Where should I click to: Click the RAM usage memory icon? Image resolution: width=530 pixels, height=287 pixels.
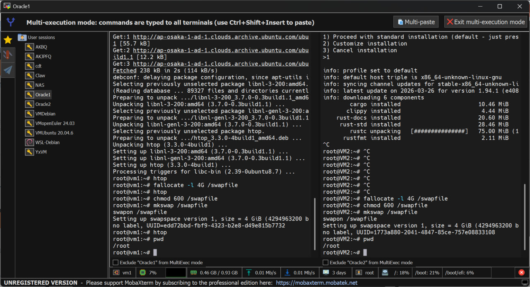[193, 273]
